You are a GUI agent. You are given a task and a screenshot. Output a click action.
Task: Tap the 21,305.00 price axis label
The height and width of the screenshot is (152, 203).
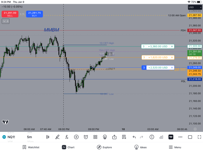(195, 46)
